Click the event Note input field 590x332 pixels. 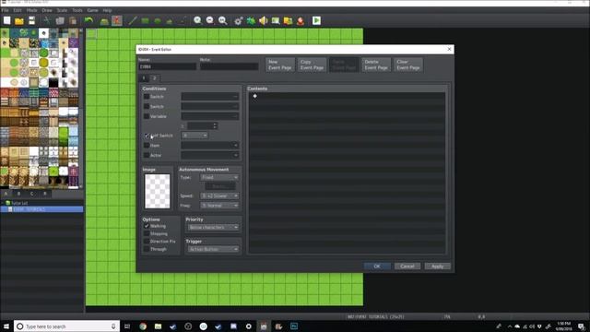pos(230,66)
